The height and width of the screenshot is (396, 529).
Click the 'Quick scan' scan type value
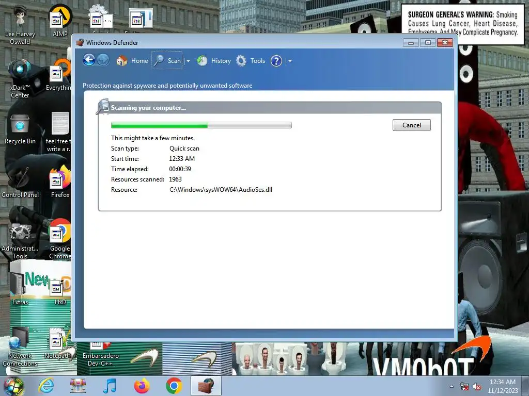click(x=184, y=148)
